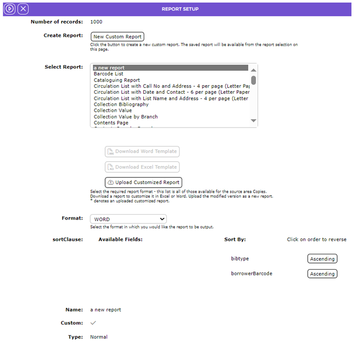The image size is (354, 345).
Task: Select Circulation List with Call No and Address
Action: click(171, 86)
